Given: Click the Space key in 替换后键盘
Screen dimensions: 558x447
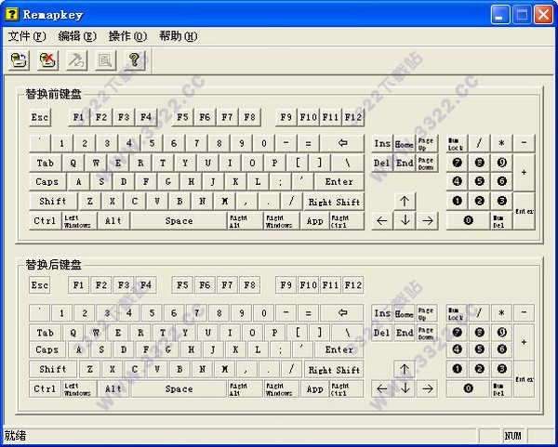Looking at the screenshot, I should click(179, 388).
